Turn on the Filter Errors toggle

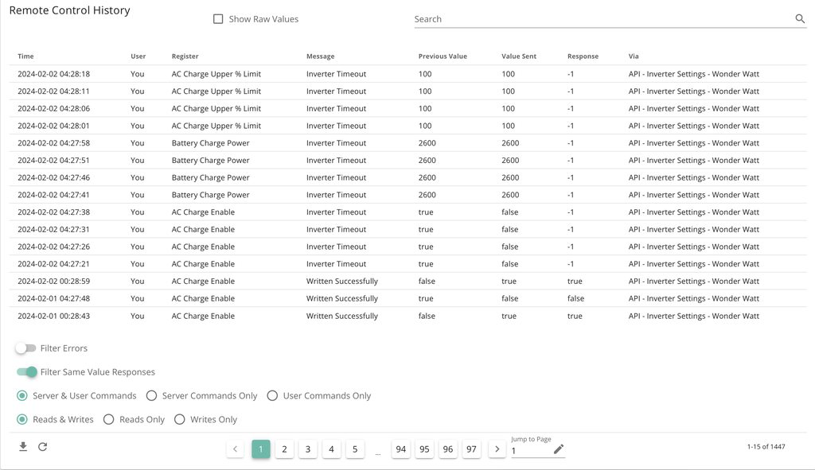pos(26,348)
